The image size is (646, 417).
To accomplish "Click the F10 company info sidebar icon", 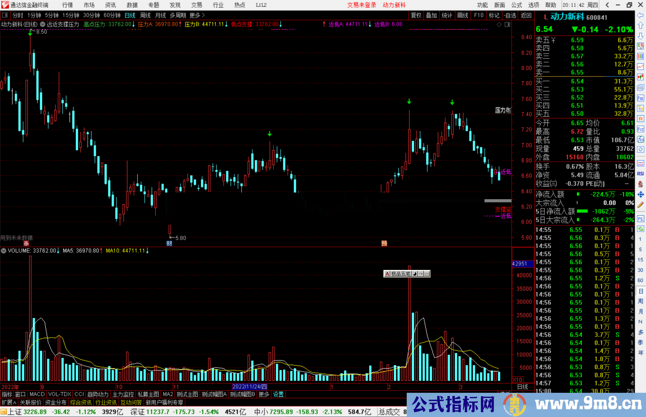I will coord(640,98).
